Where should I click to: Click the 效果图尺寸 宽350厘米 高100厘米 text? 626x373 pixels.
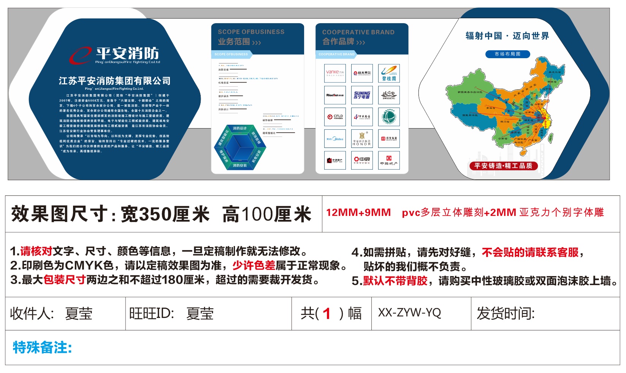point(161,214)
